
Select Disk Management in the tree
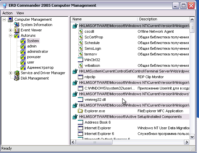(35, 78)
